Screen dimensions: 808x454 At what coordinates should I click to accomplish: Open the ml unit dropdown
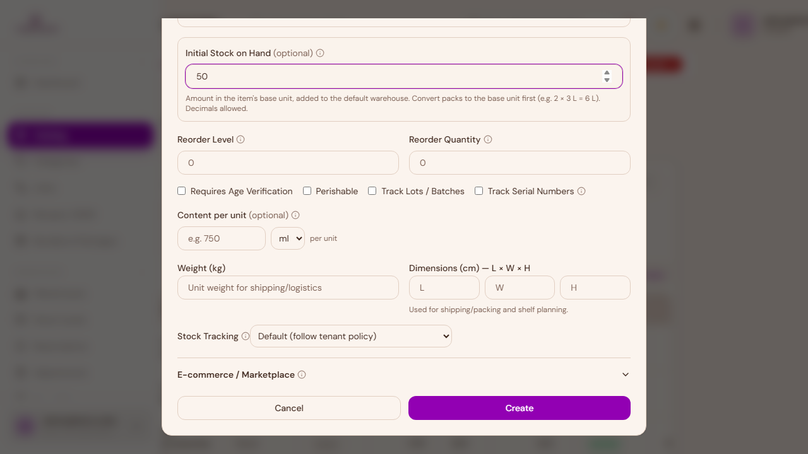click(x=288, y=238)
